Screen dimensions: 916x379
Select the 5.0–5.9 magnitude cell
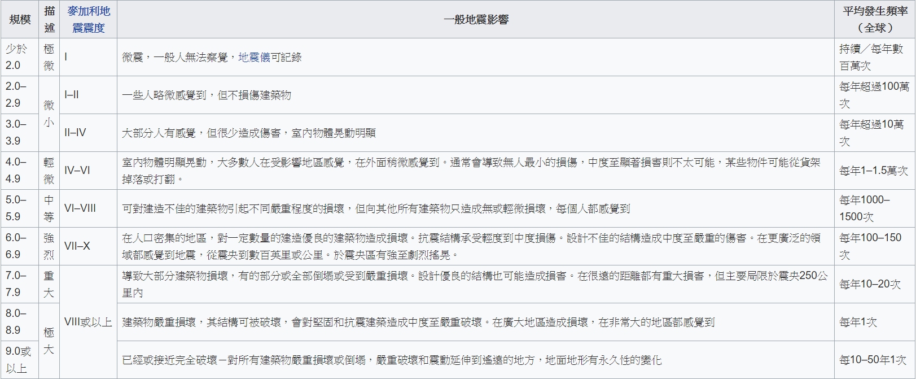(20, 208)
